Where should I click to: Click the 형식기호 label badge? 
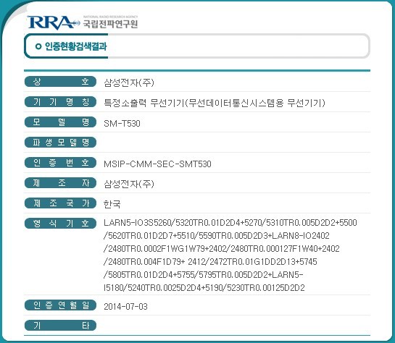(x=60, y=224)
